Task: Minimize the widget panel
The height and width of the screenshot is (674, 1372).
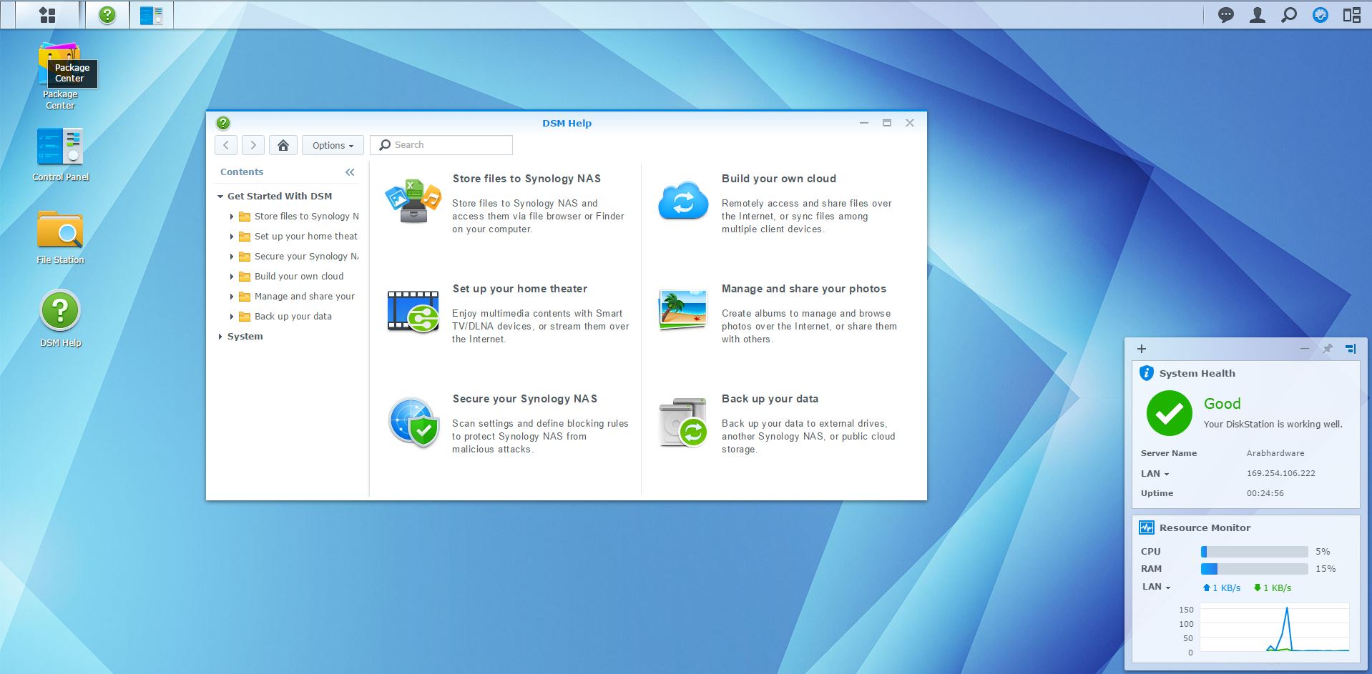Action: [1305, 349]
